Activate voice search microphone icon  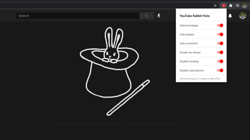point(159,16)
